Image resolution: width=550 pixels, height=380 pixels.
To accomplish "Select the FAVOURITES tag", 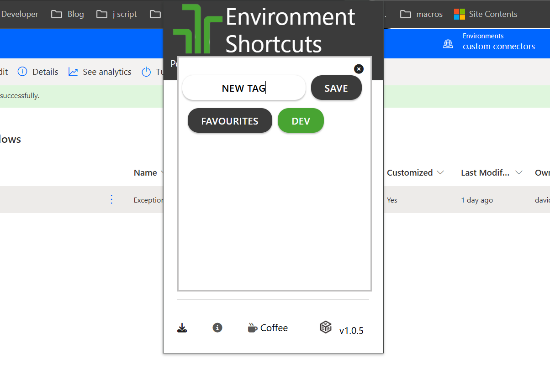I will point(230,121).
